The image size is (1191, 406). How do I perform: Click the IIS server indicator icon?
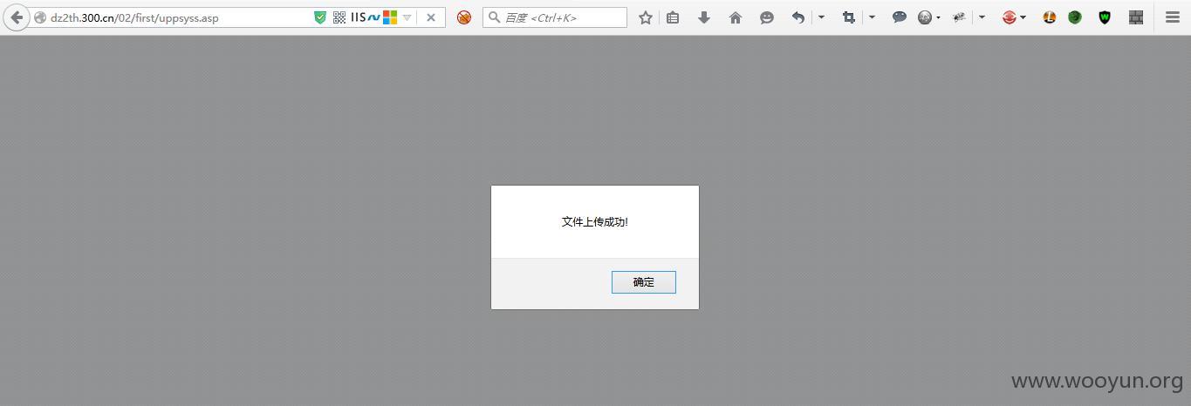(x=358, y=17)
